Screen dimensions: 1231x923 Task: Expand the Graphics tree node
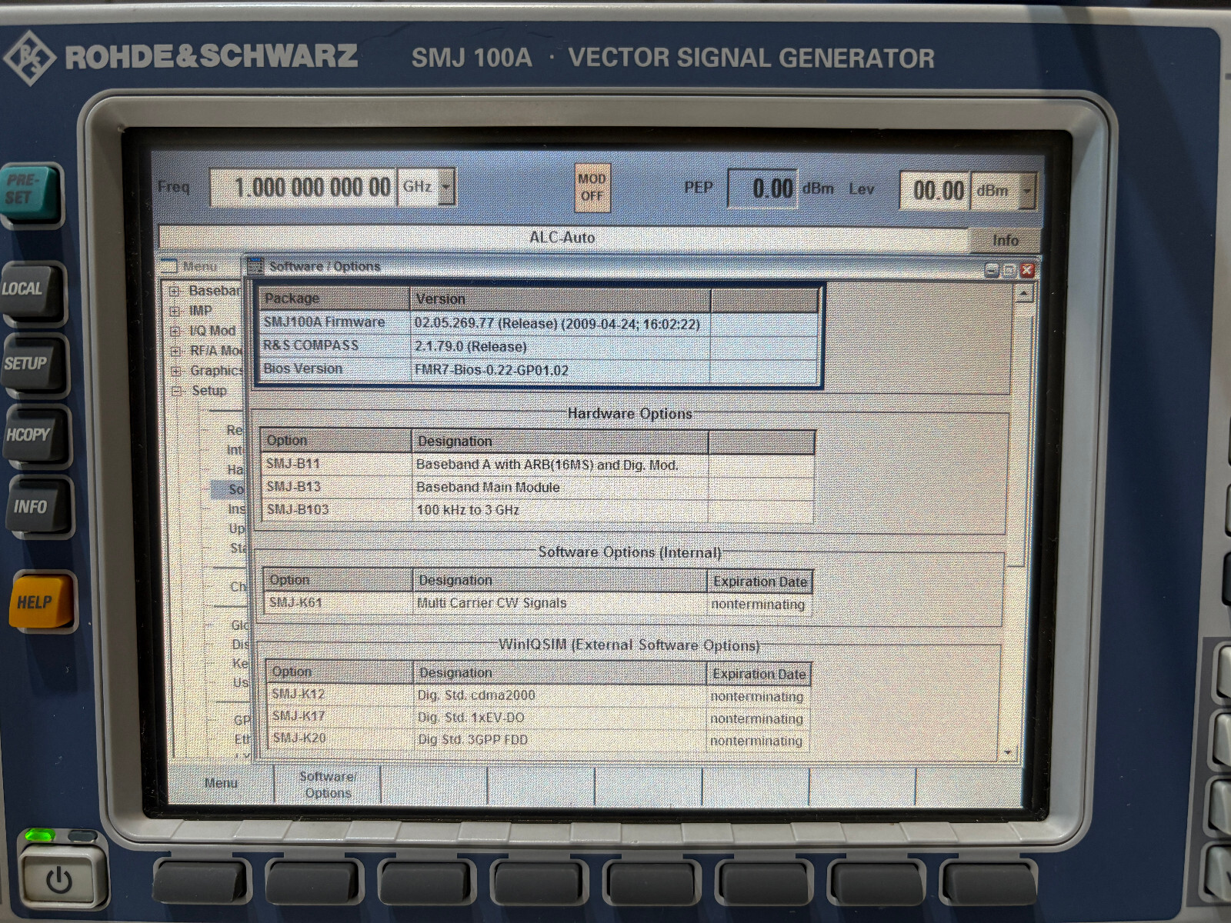tap(175, 371)
